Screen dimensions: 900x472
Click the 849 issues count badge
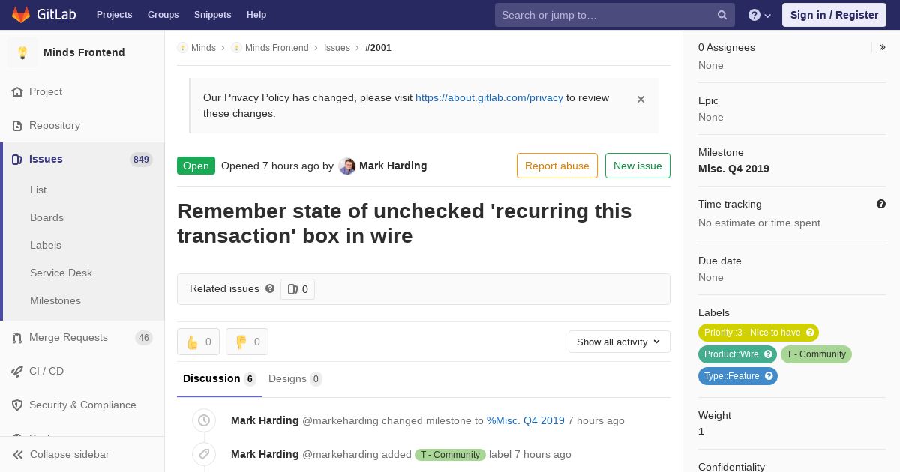coord(141,160)
